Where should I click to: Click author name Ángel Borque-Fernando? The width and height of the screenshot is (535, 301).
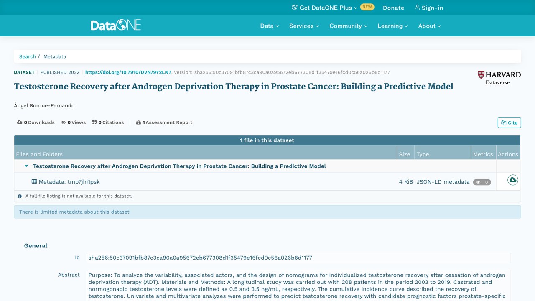44,105
